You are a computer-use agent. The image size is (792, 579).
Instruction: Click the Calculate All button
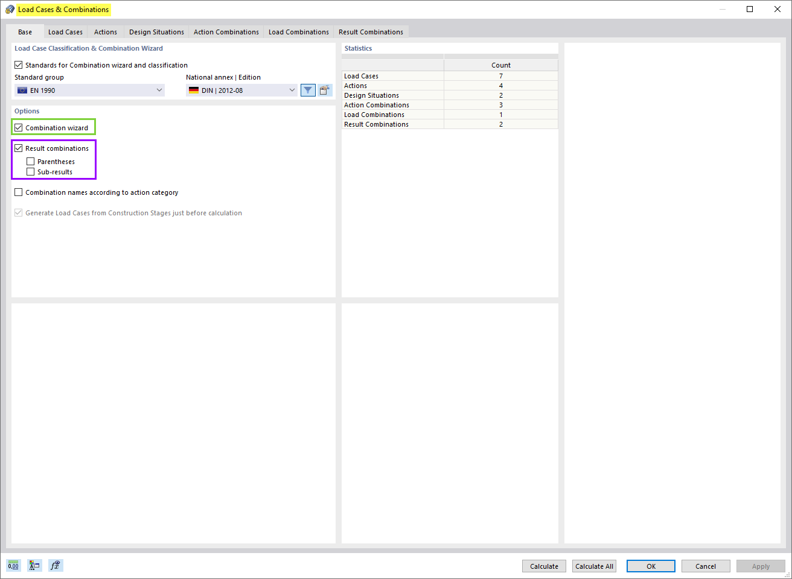[594, 566]
